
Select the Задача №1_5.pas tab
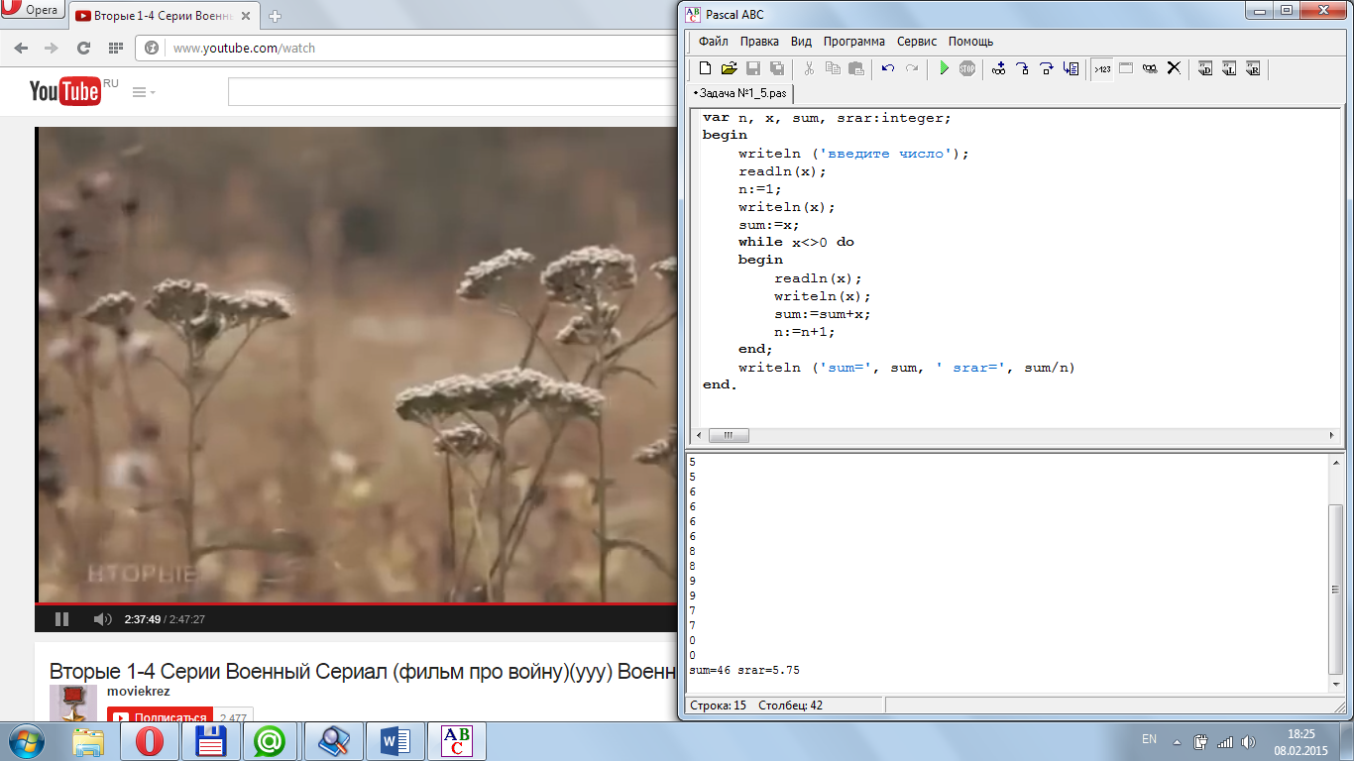(741, 93)
